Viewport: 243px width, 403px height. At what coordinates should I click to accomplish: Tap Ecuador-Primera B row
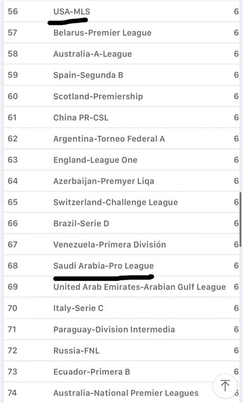(121, 372)
